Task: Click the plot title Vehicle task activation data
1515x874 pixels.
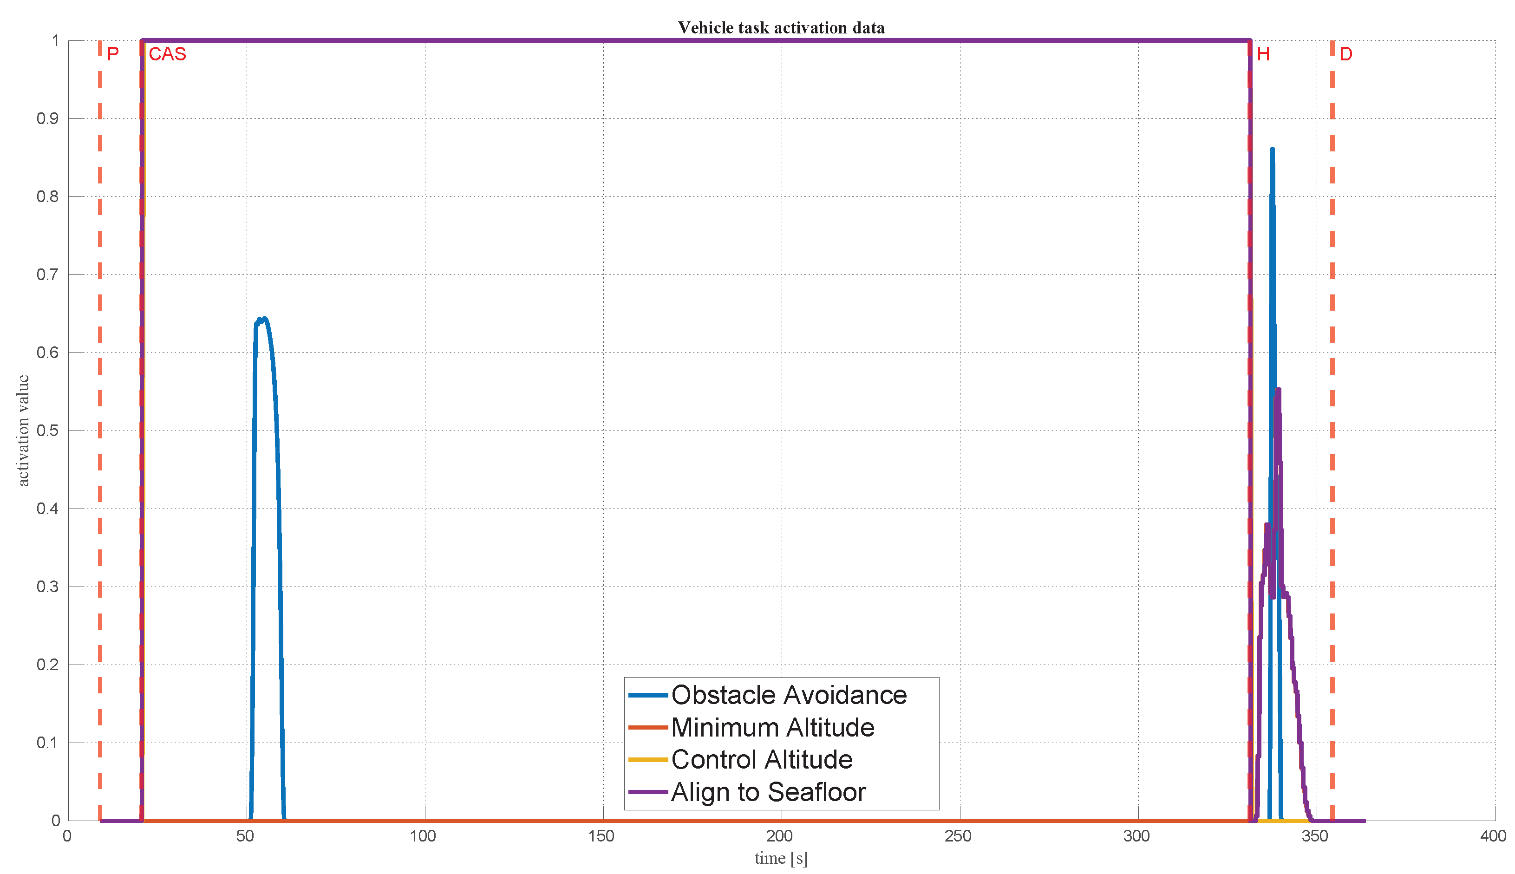Action: (781, 27)
